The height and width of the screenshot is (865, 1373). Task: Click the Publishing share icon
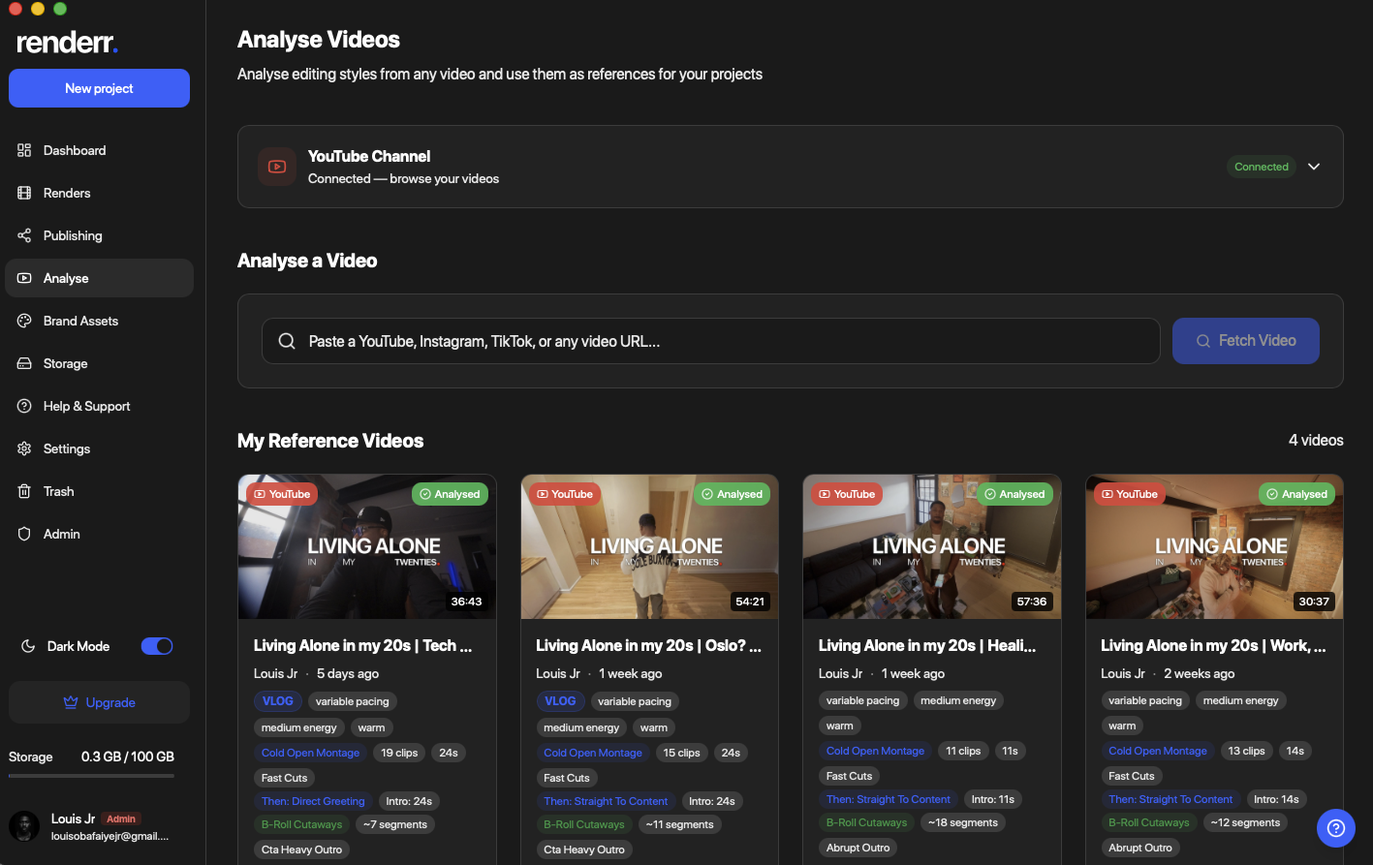point(24,235)
